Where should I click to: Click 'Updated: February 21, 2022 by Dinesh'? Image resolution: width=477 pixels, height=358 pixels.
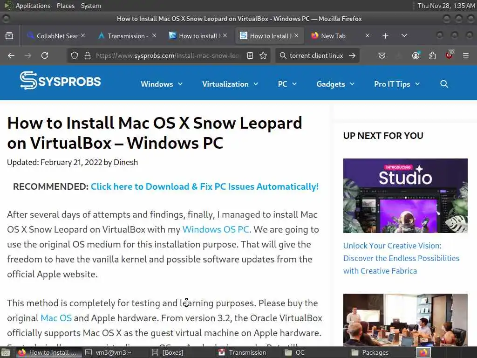coord(72,162)
